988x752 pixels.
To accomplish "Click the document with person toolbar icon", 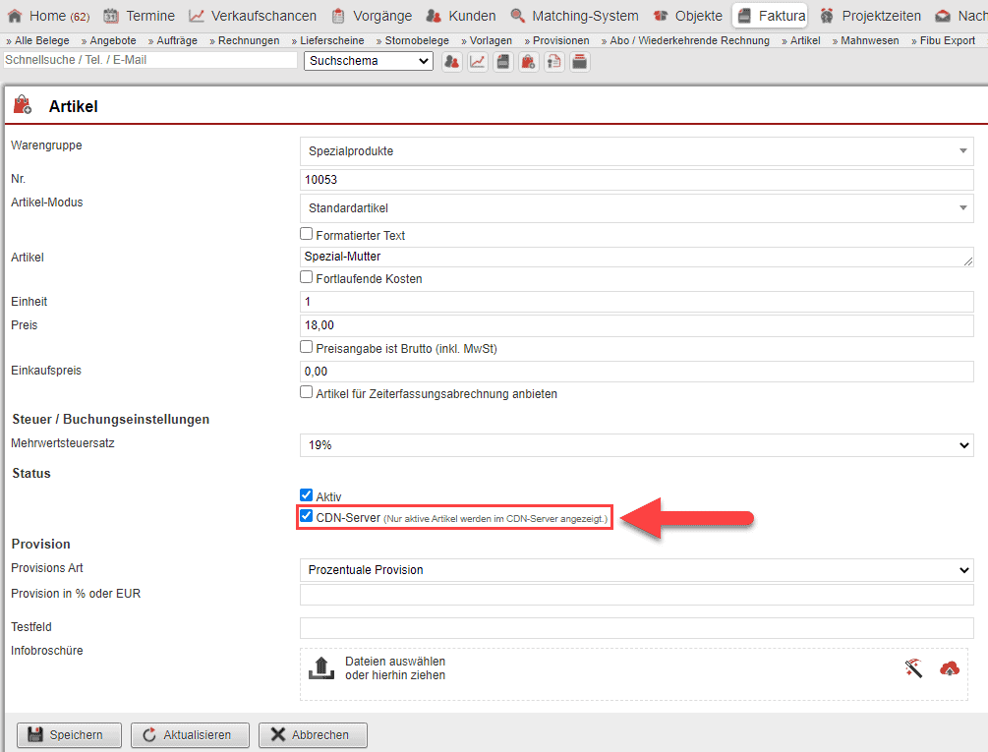I will (553, 61).
